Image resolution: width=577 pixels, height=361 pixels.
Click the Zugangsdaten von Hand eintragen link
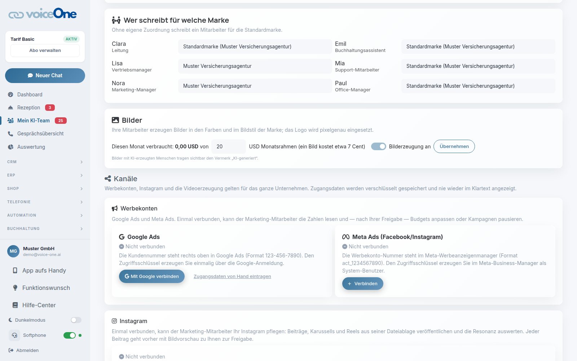pos(232,277)
